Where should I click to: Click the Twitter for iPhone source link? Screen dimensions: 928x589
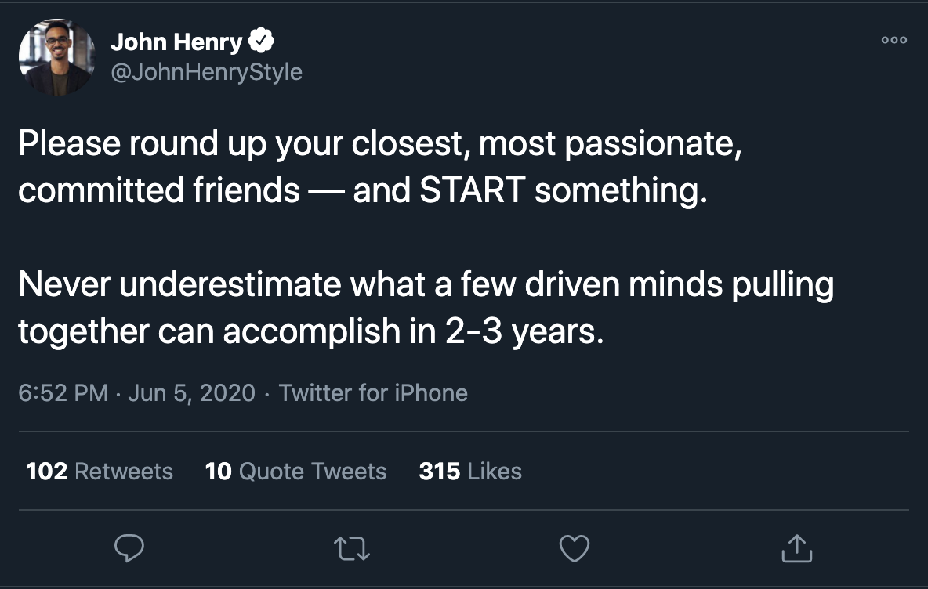[373, 392]
